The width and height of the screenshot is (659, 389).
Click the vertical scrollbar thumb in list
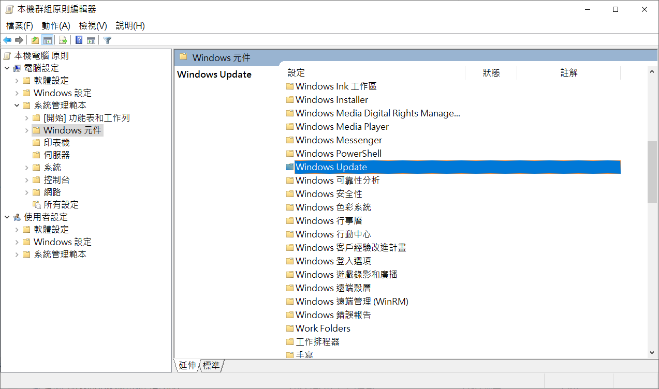(652, 171)
